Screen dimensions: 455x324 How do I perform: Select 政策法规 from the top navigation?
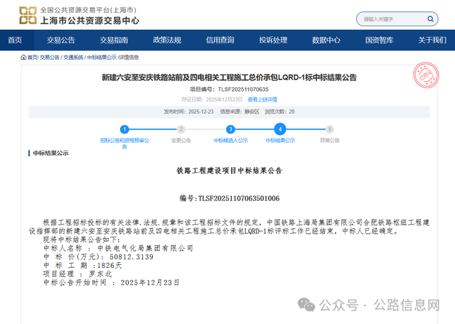[x=167, y=40]
